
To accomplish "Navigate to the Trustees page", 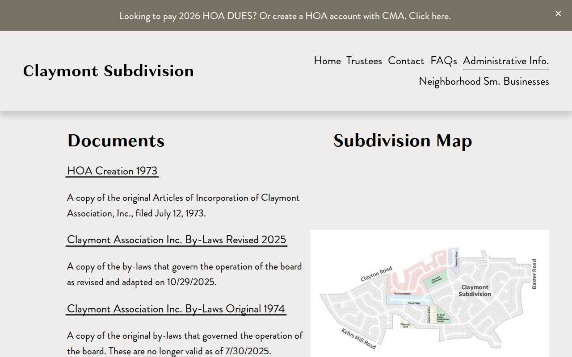I will point(364,61).
